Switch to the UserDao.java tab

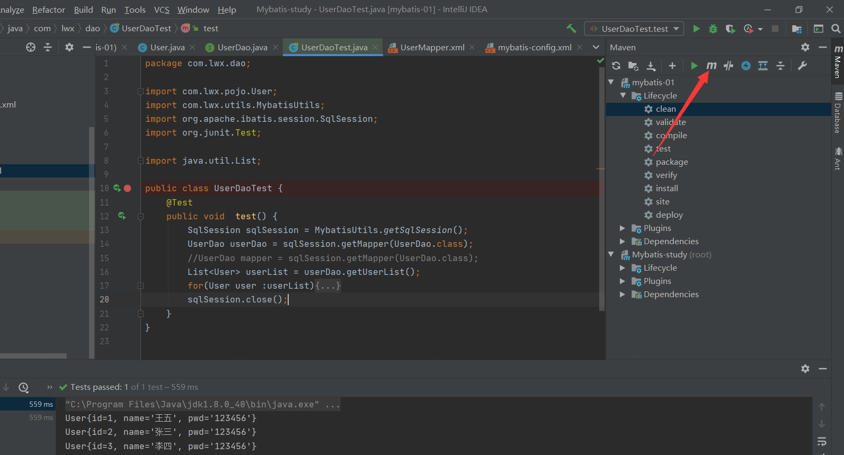[x=242, y=47]
